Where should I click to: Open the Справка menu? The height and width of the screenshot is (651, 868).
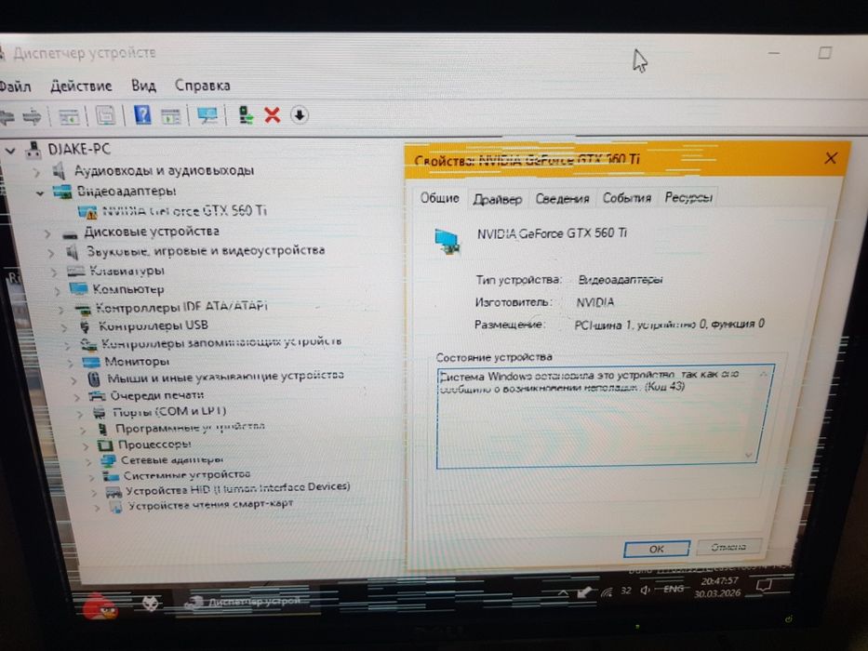coord(202,86)
